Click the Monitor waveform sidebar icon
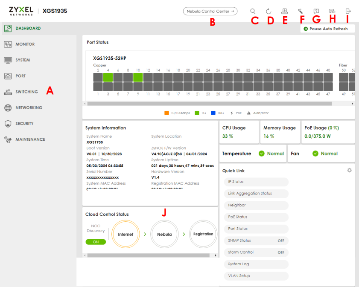The height and width of the screenshot is (287, 359). tap(8, 44)
